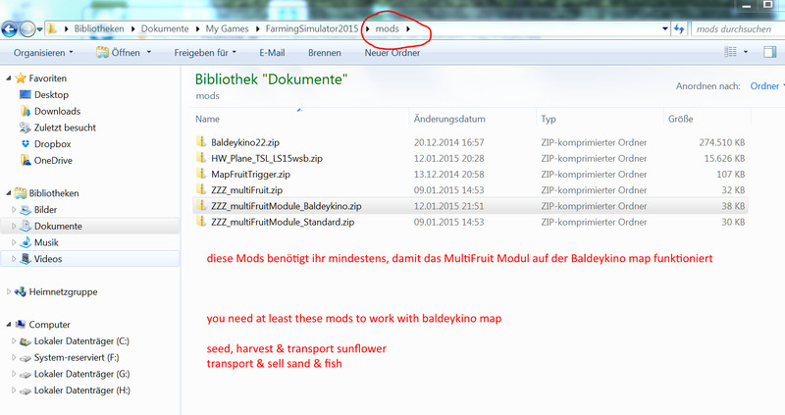Click the Heimnetzgruppe icon
Viewport: 785px width, 415px height.
(x=20, y=292)
